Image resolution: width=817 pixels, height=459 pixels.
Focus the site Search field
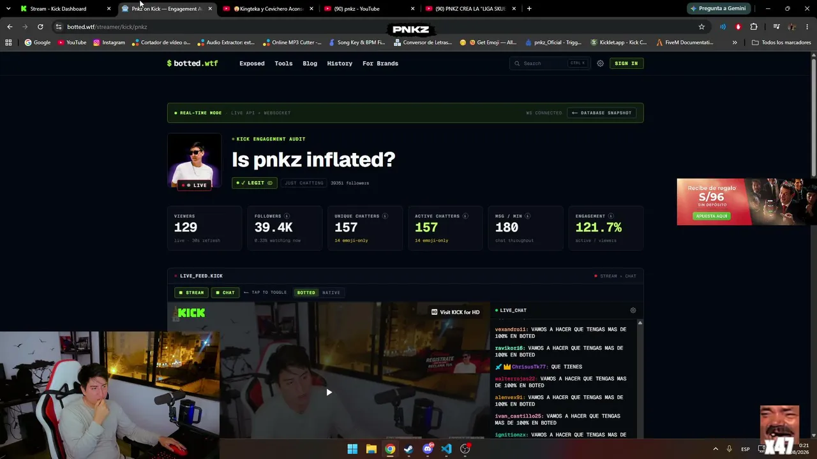pyautogui.click(x=550, y=63)
